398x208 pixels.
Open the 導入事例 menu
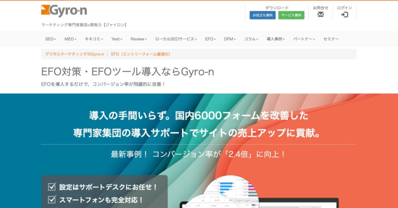(276, 39)
